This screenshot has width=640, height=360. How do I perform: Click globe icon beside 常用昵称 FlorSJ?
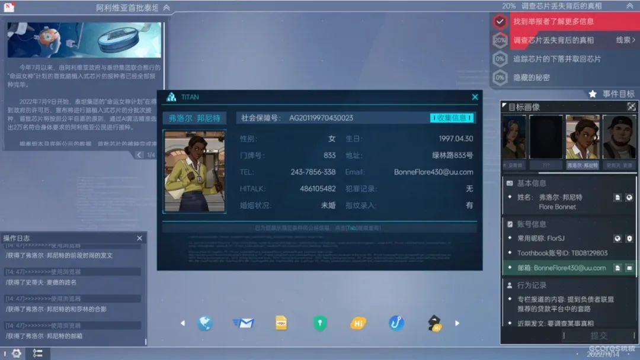[617, 239]
